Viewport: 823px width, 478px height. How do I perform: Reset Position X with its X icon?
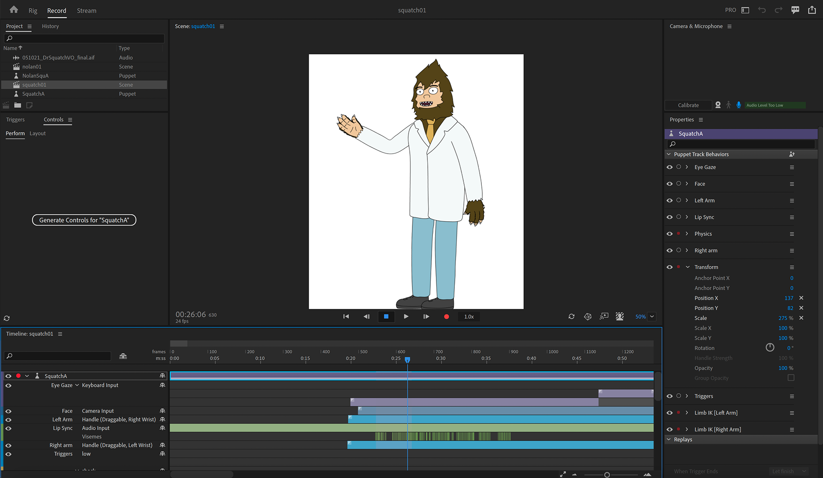[801, 298]
